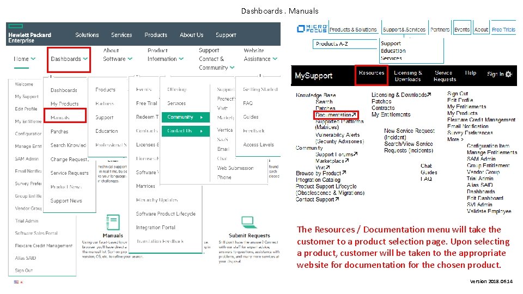Click New Service Request (Incident) link
The image size is (523, 294).
coord(409,134)
